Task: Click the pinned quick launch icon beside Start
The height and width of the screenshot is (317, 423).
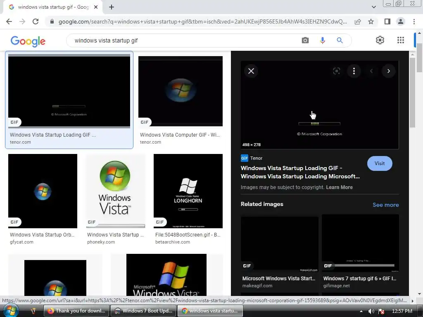Action: (x=33, y=311)
